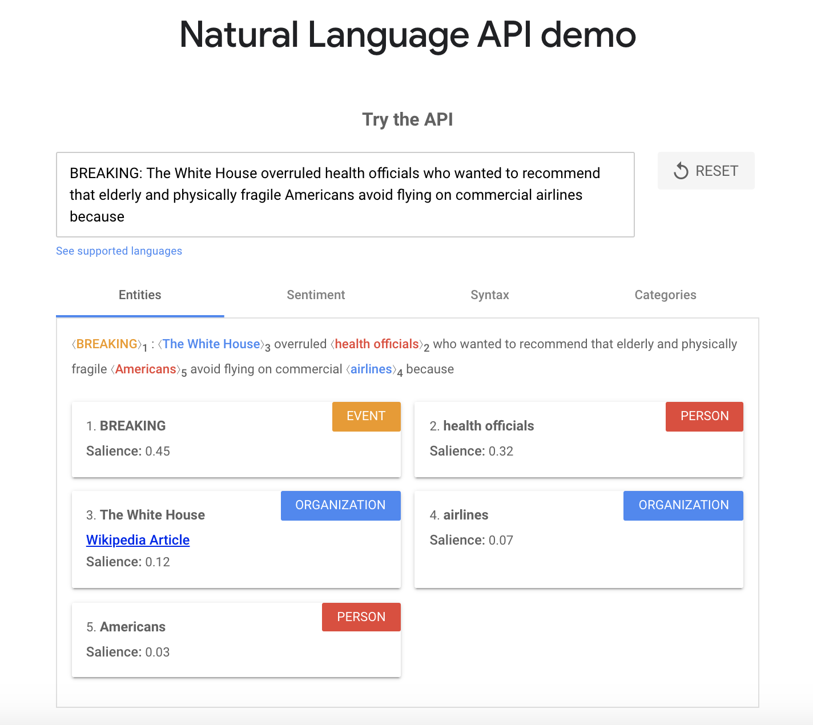Click the Salience: 0.03 value
The image size is (813, 725).
point(128,652)
